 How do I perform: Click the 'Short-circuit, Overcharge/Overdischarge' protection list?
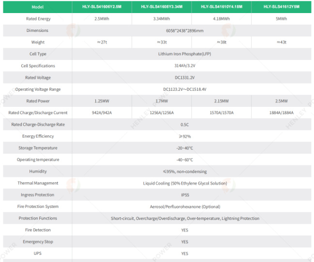pyautogui.click(x=185, y=218)
